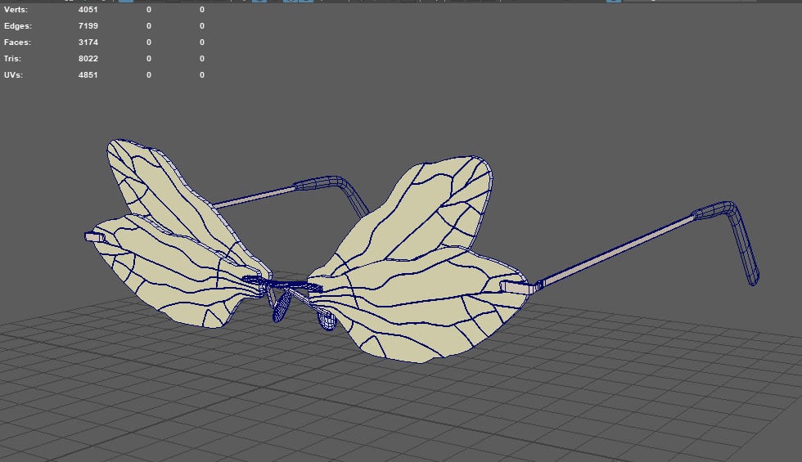Image resolution: width=802 pixels, height=462 pixels.
Task: Select the left nose pad wireframe
Action: click(x=281, y=307)
